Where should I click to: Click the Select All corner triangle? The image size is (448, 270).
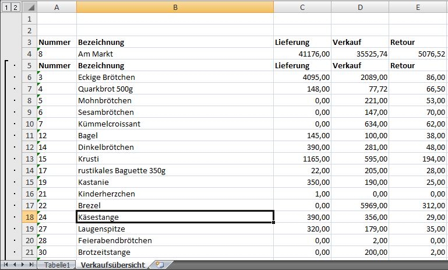click(29, 7)
